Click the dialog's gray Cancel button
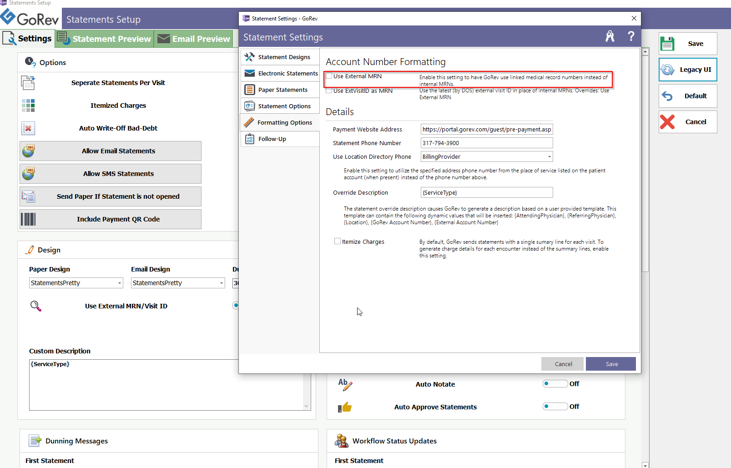Viewport: 731px width, 468px height. [x=563, y=364]
